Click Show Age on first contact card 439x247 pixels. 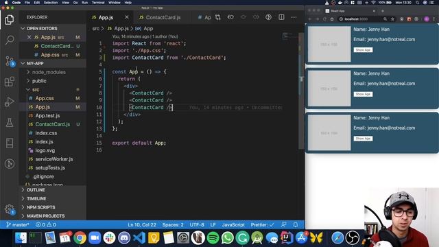pyautogui.click(x=363, y=50)
